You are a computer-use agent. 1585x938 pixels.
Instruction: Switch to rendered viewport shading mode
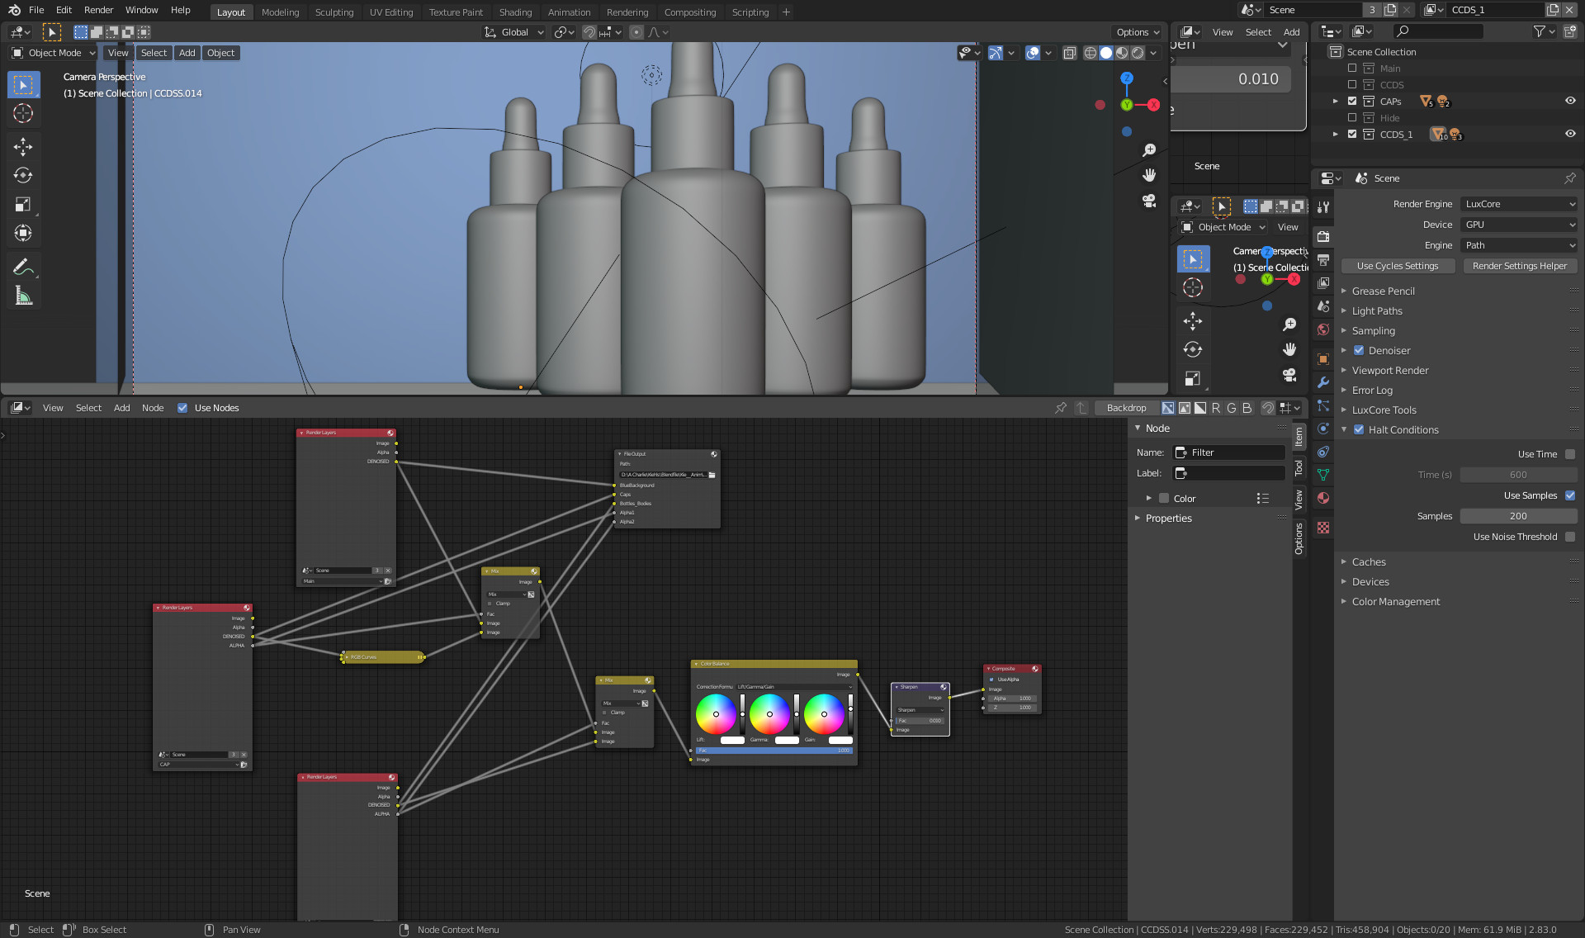(1138, 53)
